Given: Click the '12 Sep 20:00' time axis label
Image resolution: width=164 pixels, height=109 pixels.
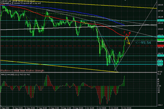Looking at the screenshot, I should (30, 108).
